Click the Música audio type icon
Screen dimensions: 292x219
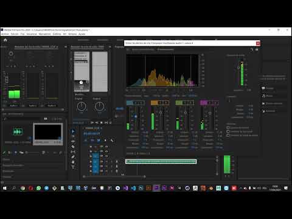(x=263, y=96)
